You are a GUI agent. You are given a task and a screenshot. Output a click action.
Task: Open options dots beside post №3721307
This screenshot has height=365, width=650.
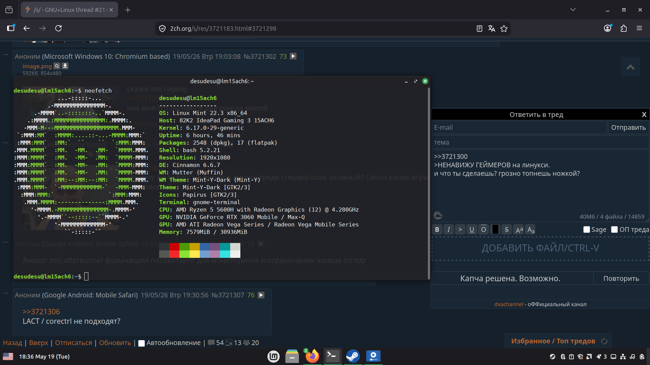pos(6,293)
